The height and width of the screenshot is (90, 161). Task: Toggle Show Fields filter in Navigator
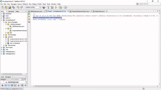coord(6,85)
